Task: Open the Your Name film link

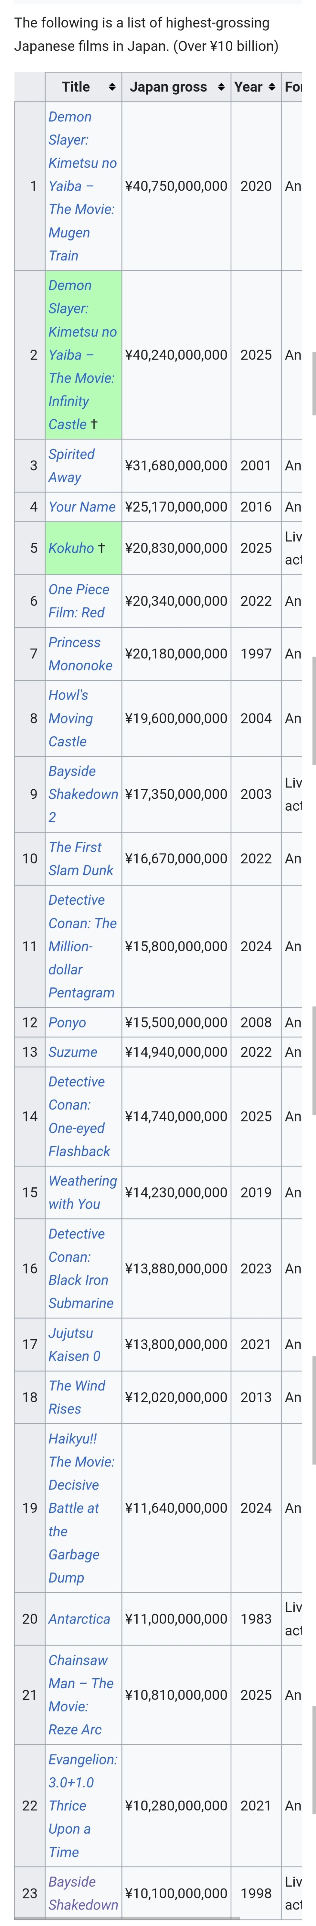Action: click(82, 506)
